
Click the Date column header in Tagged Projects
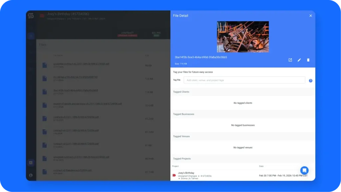pyautogui.click(x=262, y=166)
